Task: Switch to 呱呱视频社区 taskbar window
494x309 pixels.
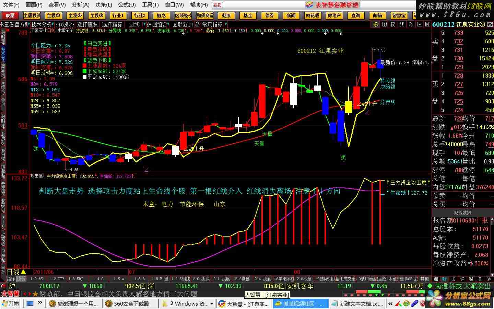Action: coord(301,304)
